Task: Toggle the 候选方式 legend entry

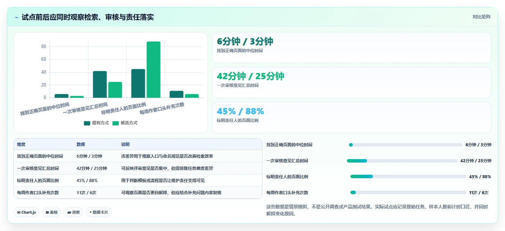Action: (x=125, y=123)
